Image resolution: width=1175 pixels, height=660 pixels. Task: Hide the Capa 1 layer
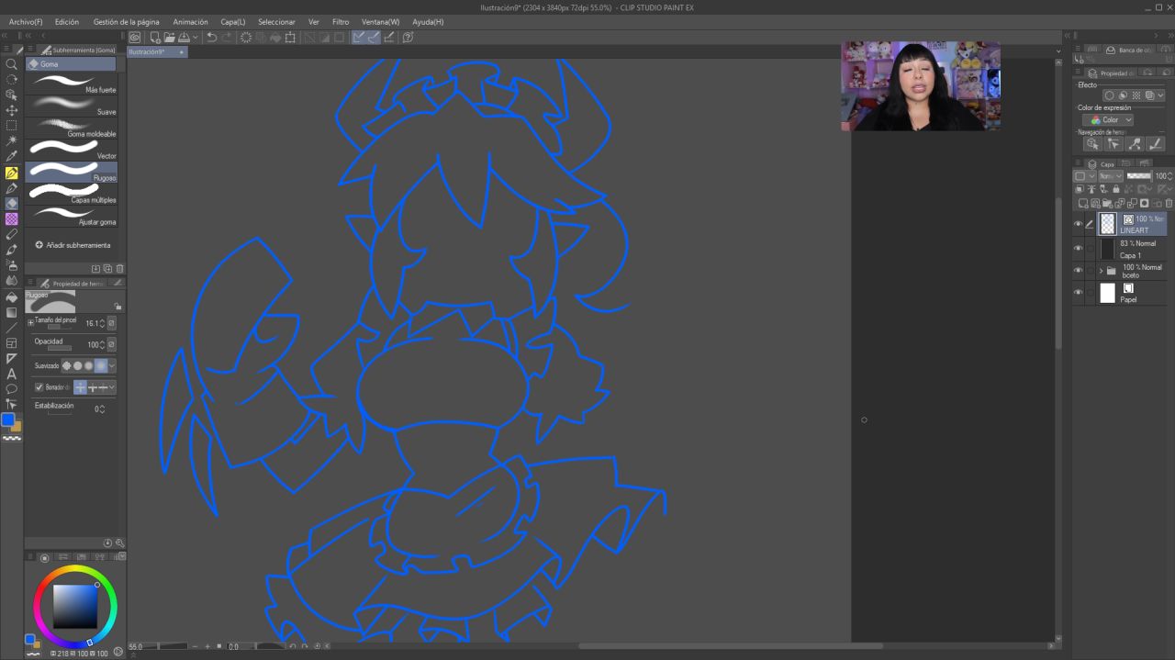pos(1079,248)
